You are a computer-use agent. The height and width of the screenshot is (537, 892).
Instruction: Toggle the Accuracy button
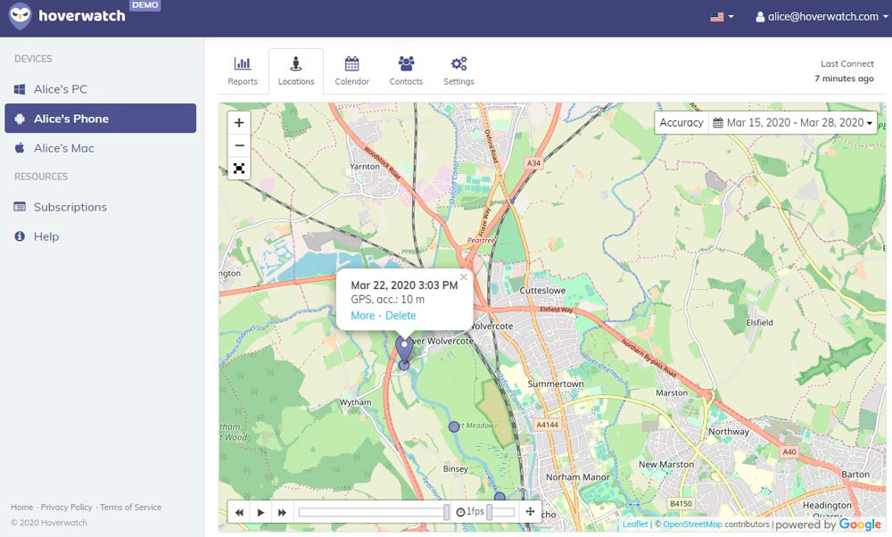(x=681, y=123)
